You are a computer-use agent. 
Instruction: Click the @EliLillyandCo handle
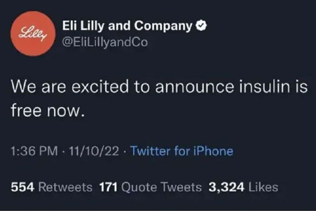click(x=105, y=41)
